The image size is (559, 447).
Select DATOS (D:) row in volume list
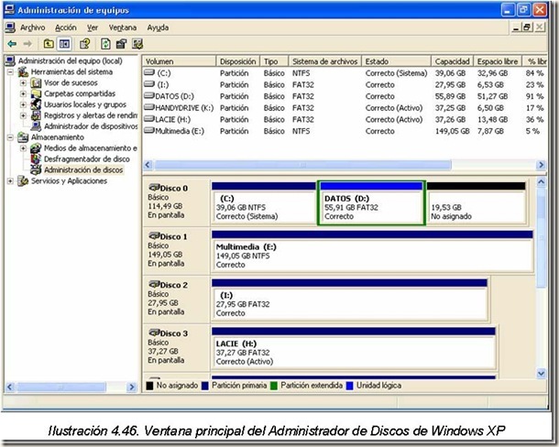pyautogui.click(x=344, y=96)
